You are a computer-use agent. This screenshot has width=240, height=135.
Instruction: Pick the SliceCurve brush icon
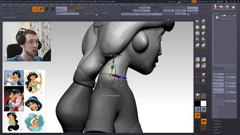[x=203, y=81]
